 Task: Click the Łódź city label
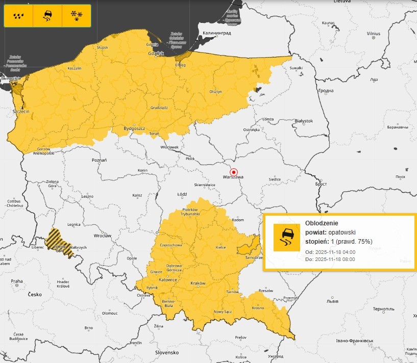pos(183,194)
